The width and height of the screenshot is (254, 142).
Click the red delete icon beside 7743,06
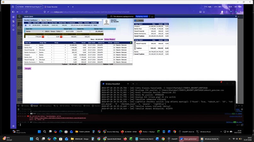43,37
